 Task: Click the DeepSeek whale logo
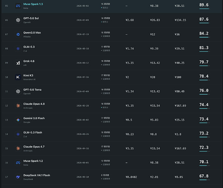pyautogui.click(x=18, y=177)
